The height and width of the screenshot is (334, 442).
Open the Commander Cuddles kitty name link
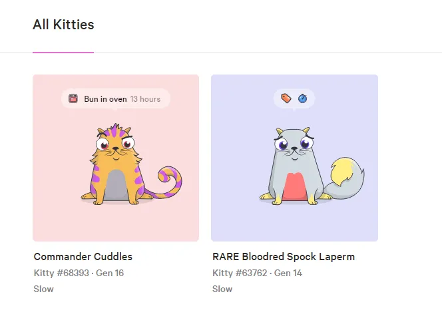(83, 257)
